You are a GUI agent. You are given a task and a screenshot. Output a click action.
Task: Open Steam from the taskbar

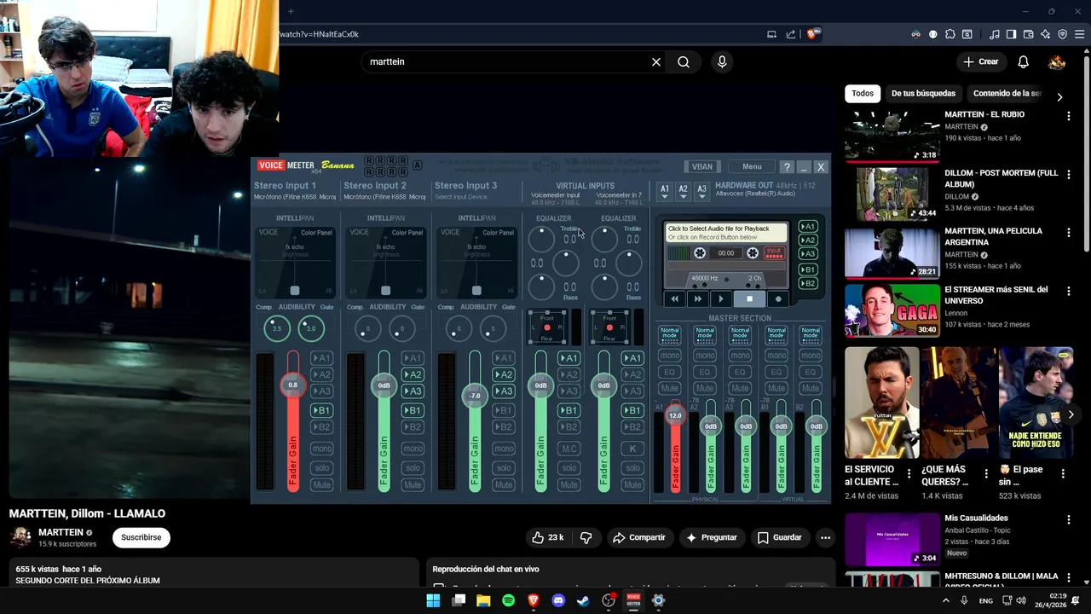click(x=583, y=600)
